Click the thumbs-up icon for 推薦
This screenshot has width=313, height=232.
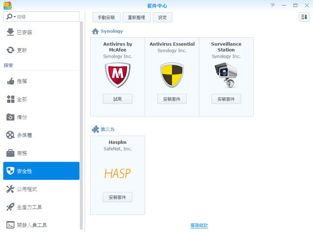pyautogui.click(x=10, y=81)
